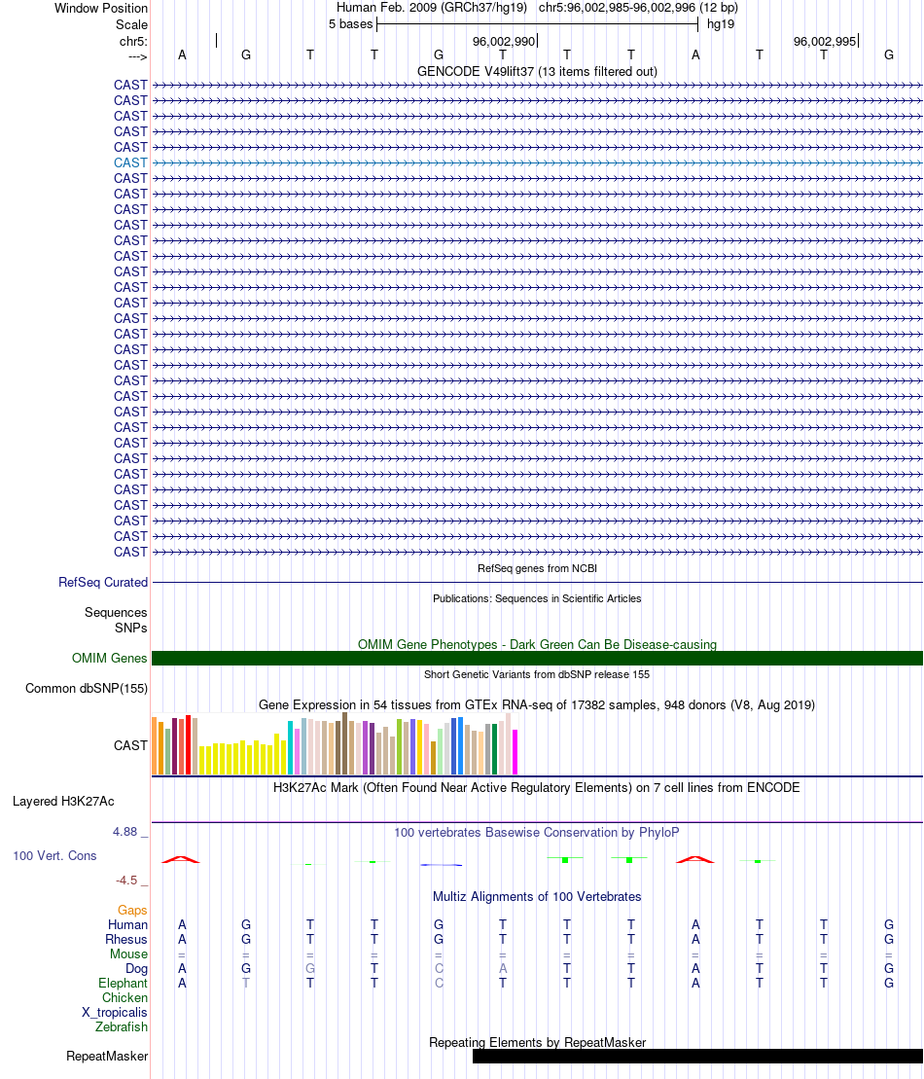
Task: Click the C base in the Elephant row
Action: click(439, 983)
